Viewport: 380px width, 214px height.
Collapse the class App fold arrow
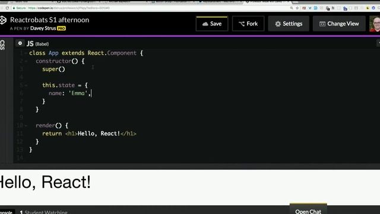26,53
